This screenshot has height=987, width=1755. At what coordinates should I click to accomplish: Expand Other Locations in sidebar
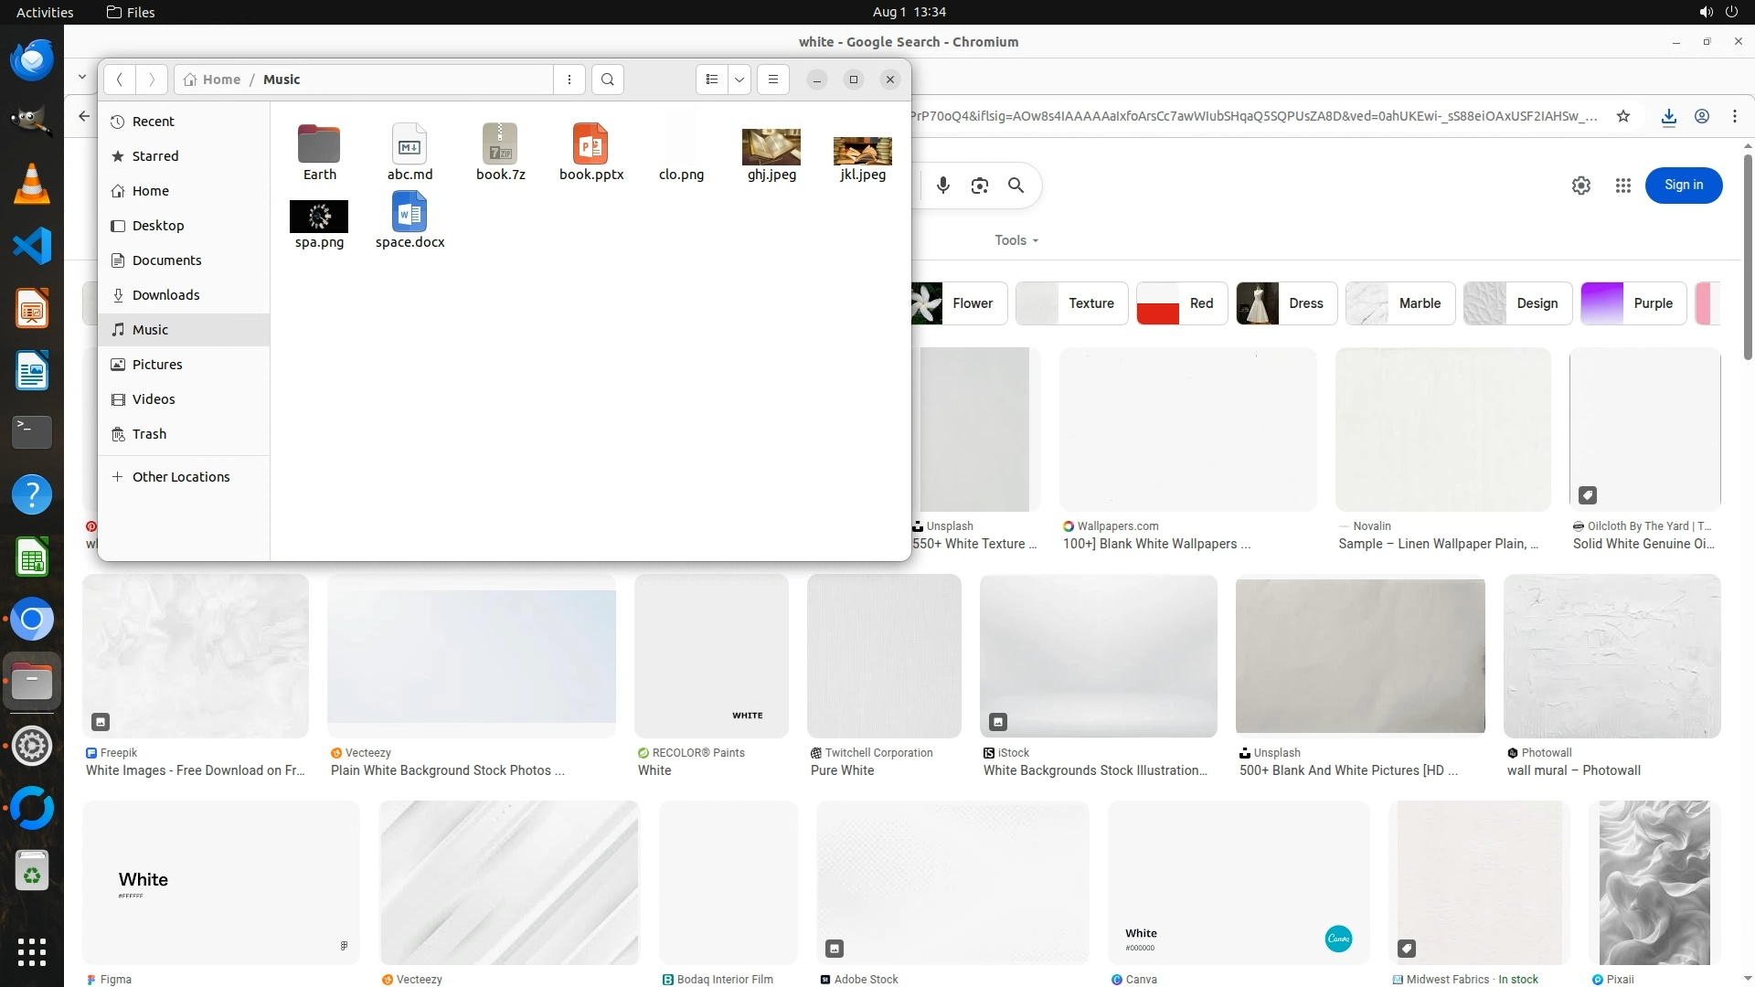click(180, 477)
